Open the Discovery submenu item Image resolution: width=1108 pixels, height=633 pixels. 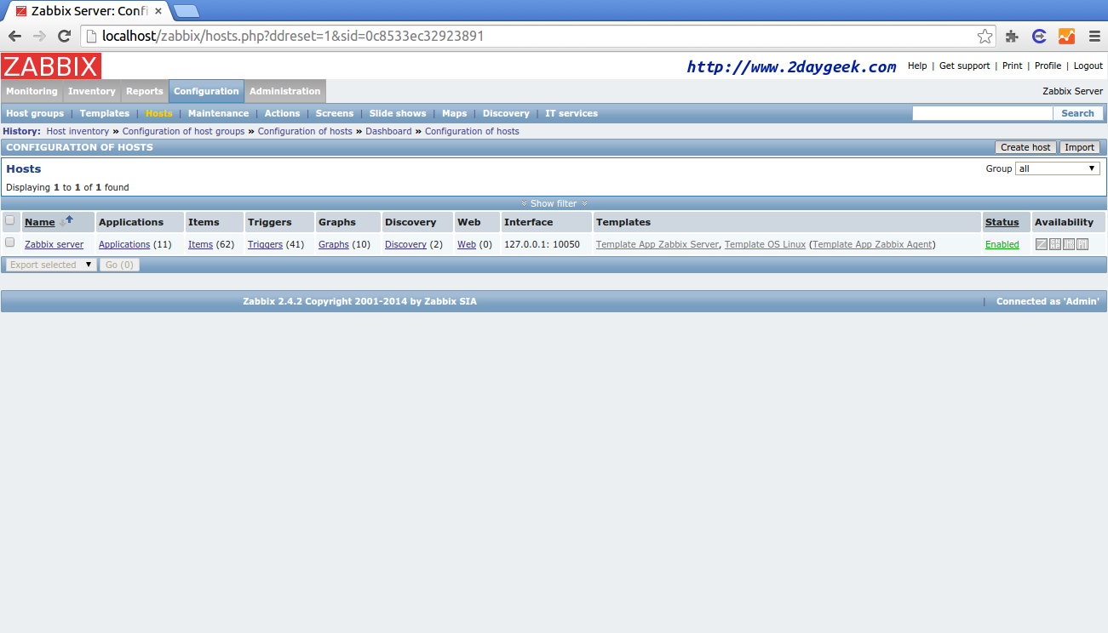pyautogui.click(x=506, y=113)
